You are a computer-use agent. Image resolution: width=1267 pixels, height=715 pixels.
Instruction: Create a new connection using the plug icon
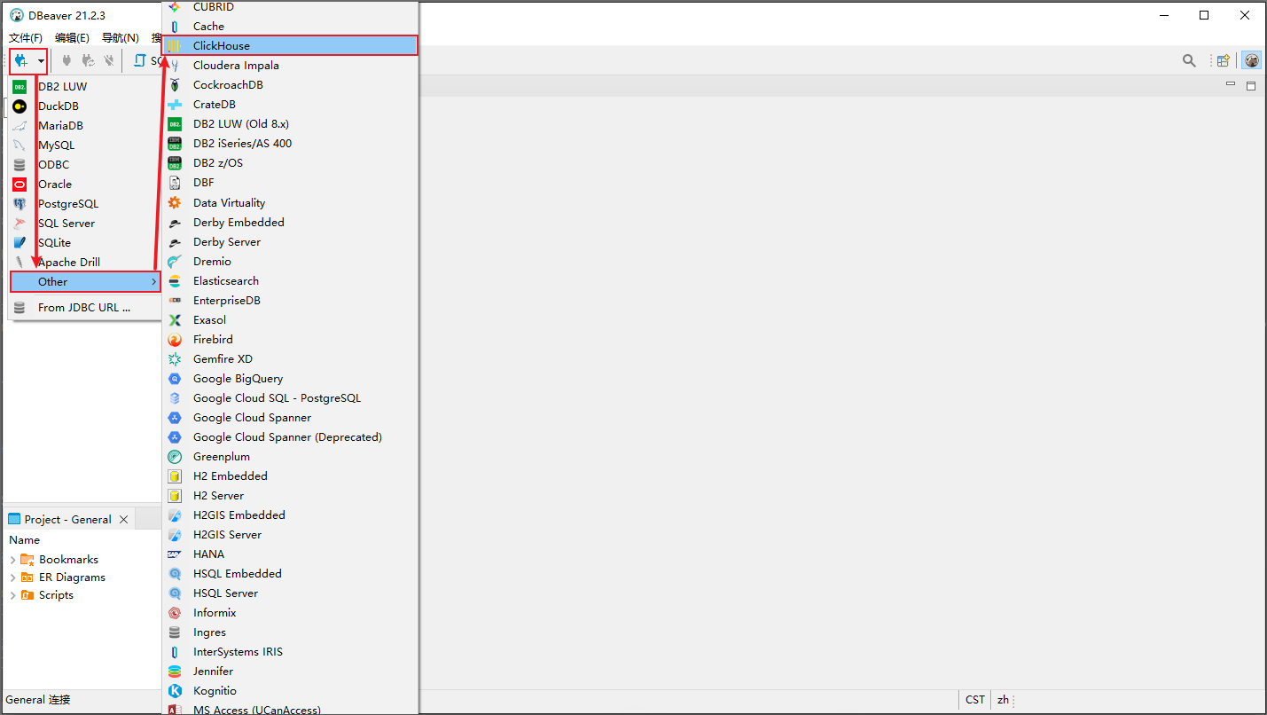(22, 60)
